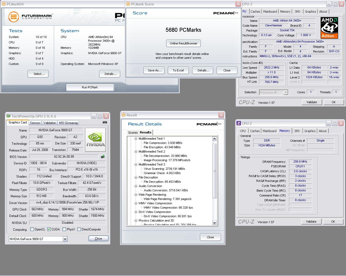The height and width of the screenshot is (276, 346).
Task: Collapse the Multithreaded Test 1 node
Action: [136, 139]
